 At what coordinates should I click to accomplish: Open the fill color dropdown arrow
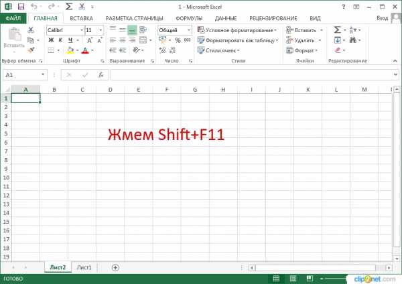(x=77, y=50)
